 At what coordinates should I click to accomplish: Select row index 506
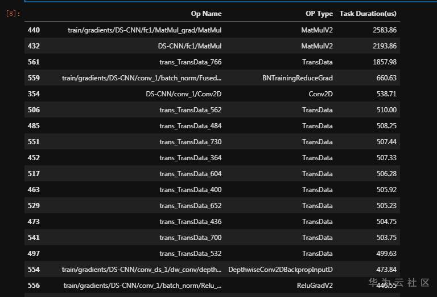coord(34,110)
